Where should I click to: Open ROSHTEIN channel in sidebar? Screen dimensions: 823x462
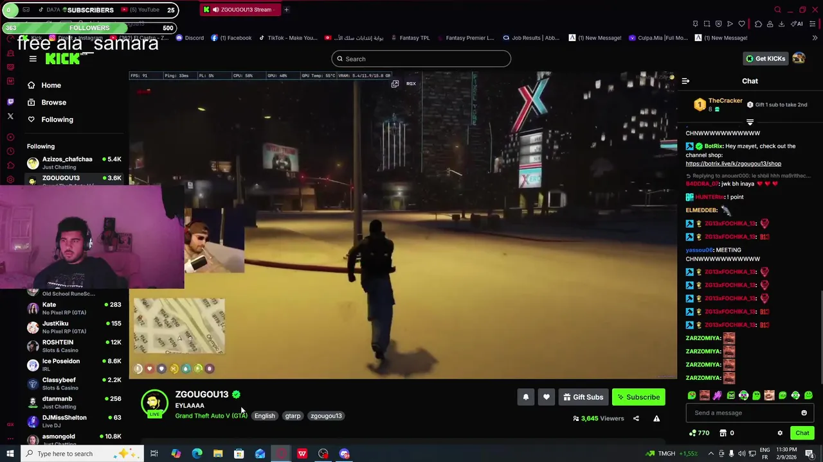(73, 346)
